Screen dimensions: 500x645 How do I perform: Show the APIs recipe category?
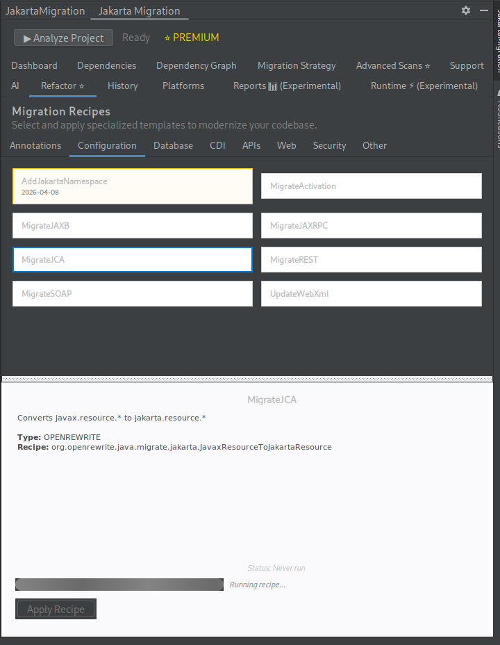(x=251, y=146)
